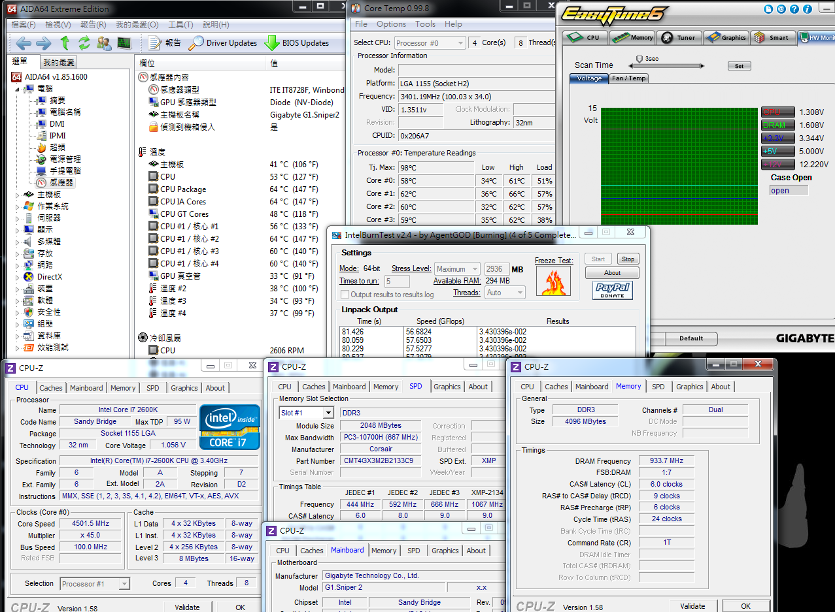The height and width of the screenshot is (612, 835).
Task: Click the AIDA64 back arrow icon
Action: click(x=24, y=43)
